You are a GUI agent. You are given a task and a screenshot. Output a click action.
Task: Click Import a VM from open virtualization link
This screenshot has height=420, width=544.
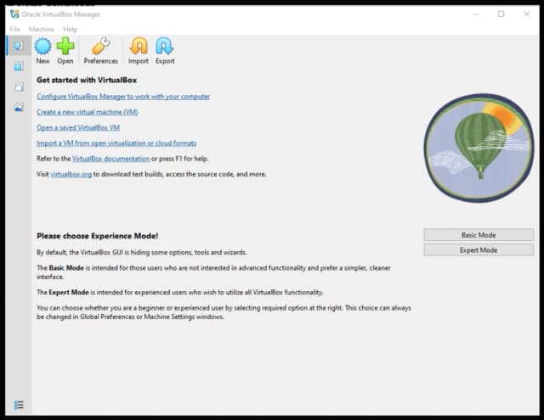click(x=116, y=143)
